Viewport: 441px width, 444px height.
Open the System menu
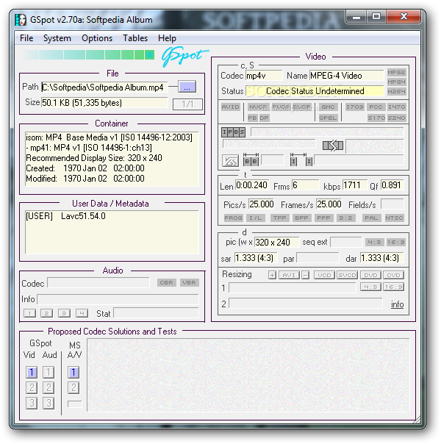57,38
